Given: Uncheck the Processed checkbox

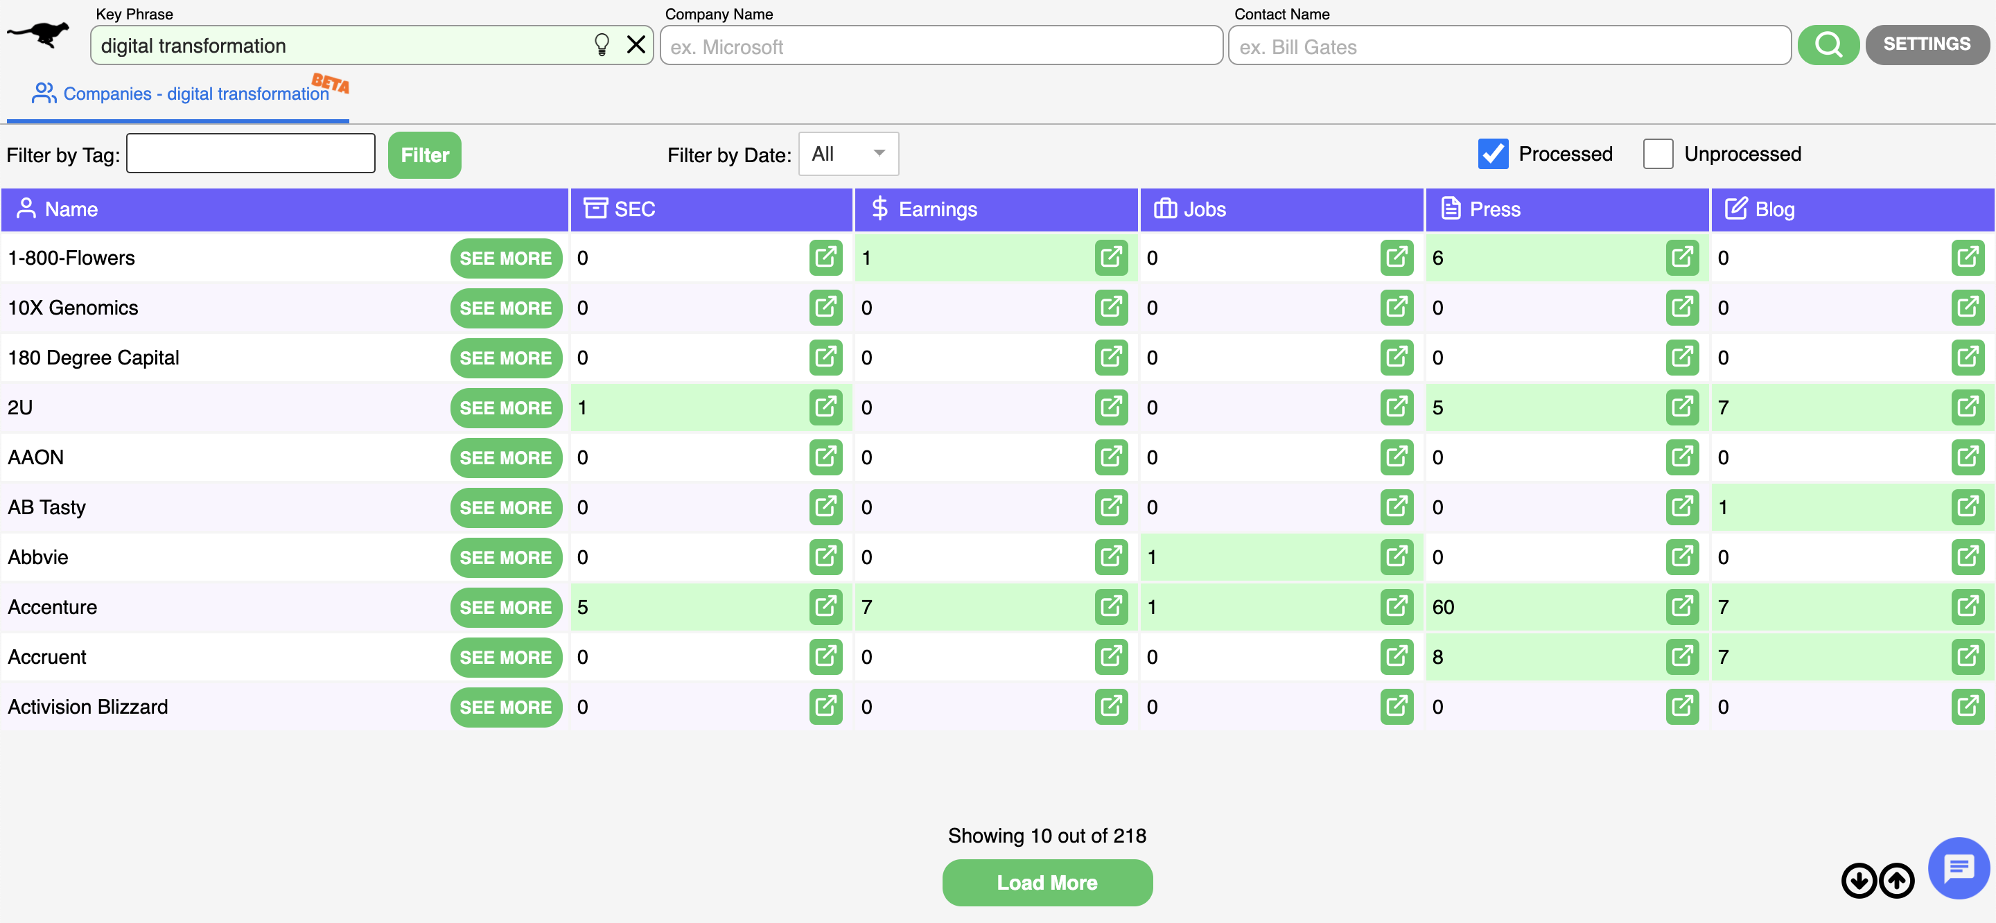Looking at the screenshot, I should point(1492,155).
